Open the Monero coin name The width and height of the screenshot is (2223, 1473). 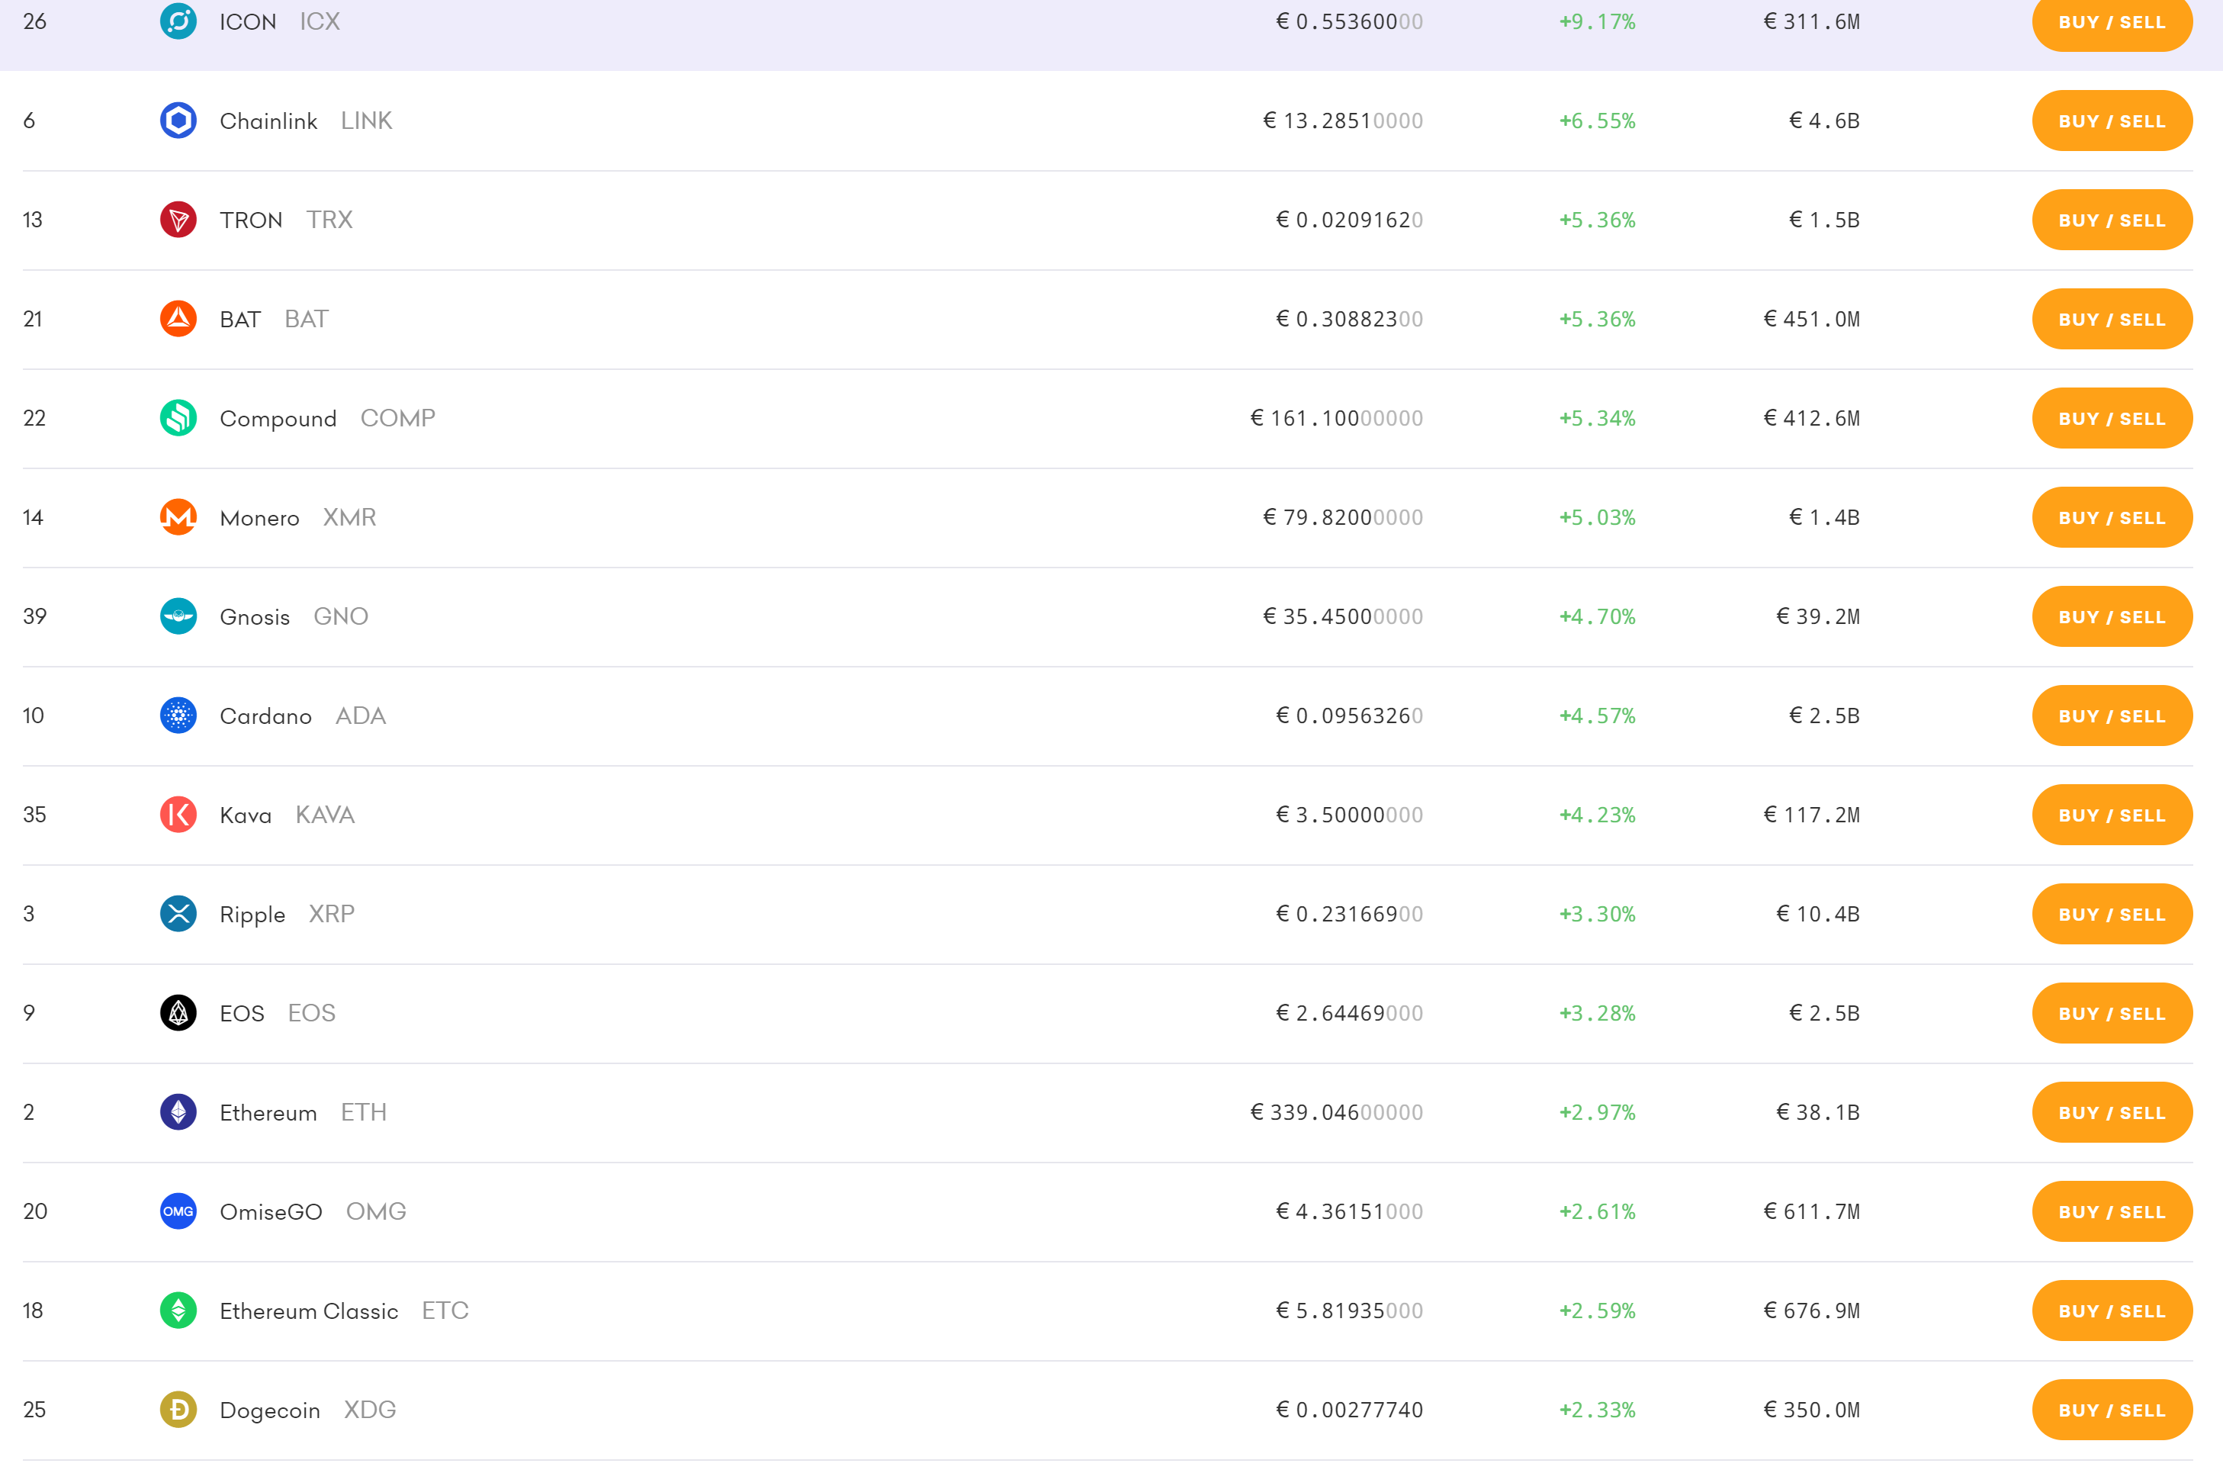pyautogui.click(x=259, y=518)
